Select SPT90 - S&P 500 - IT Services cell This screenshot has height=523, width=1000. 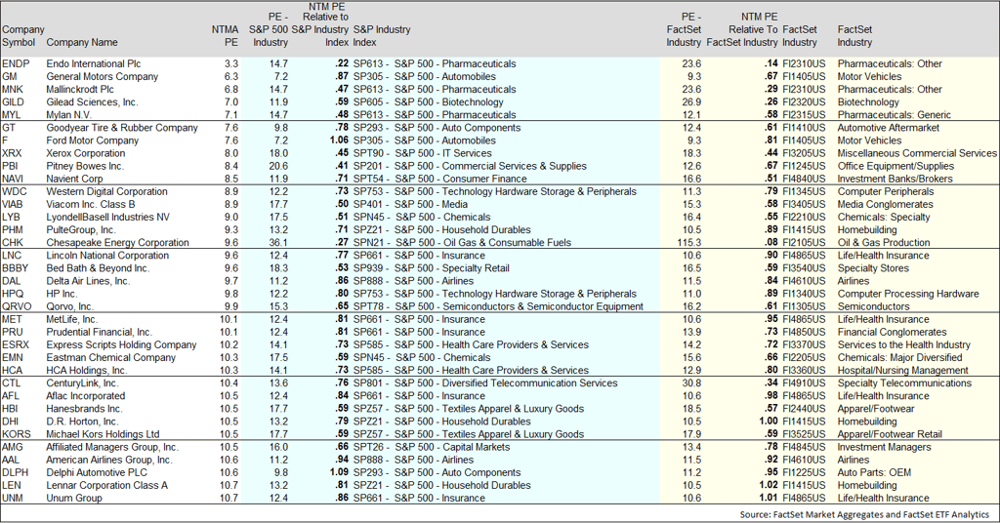click(x=422, y=153)
